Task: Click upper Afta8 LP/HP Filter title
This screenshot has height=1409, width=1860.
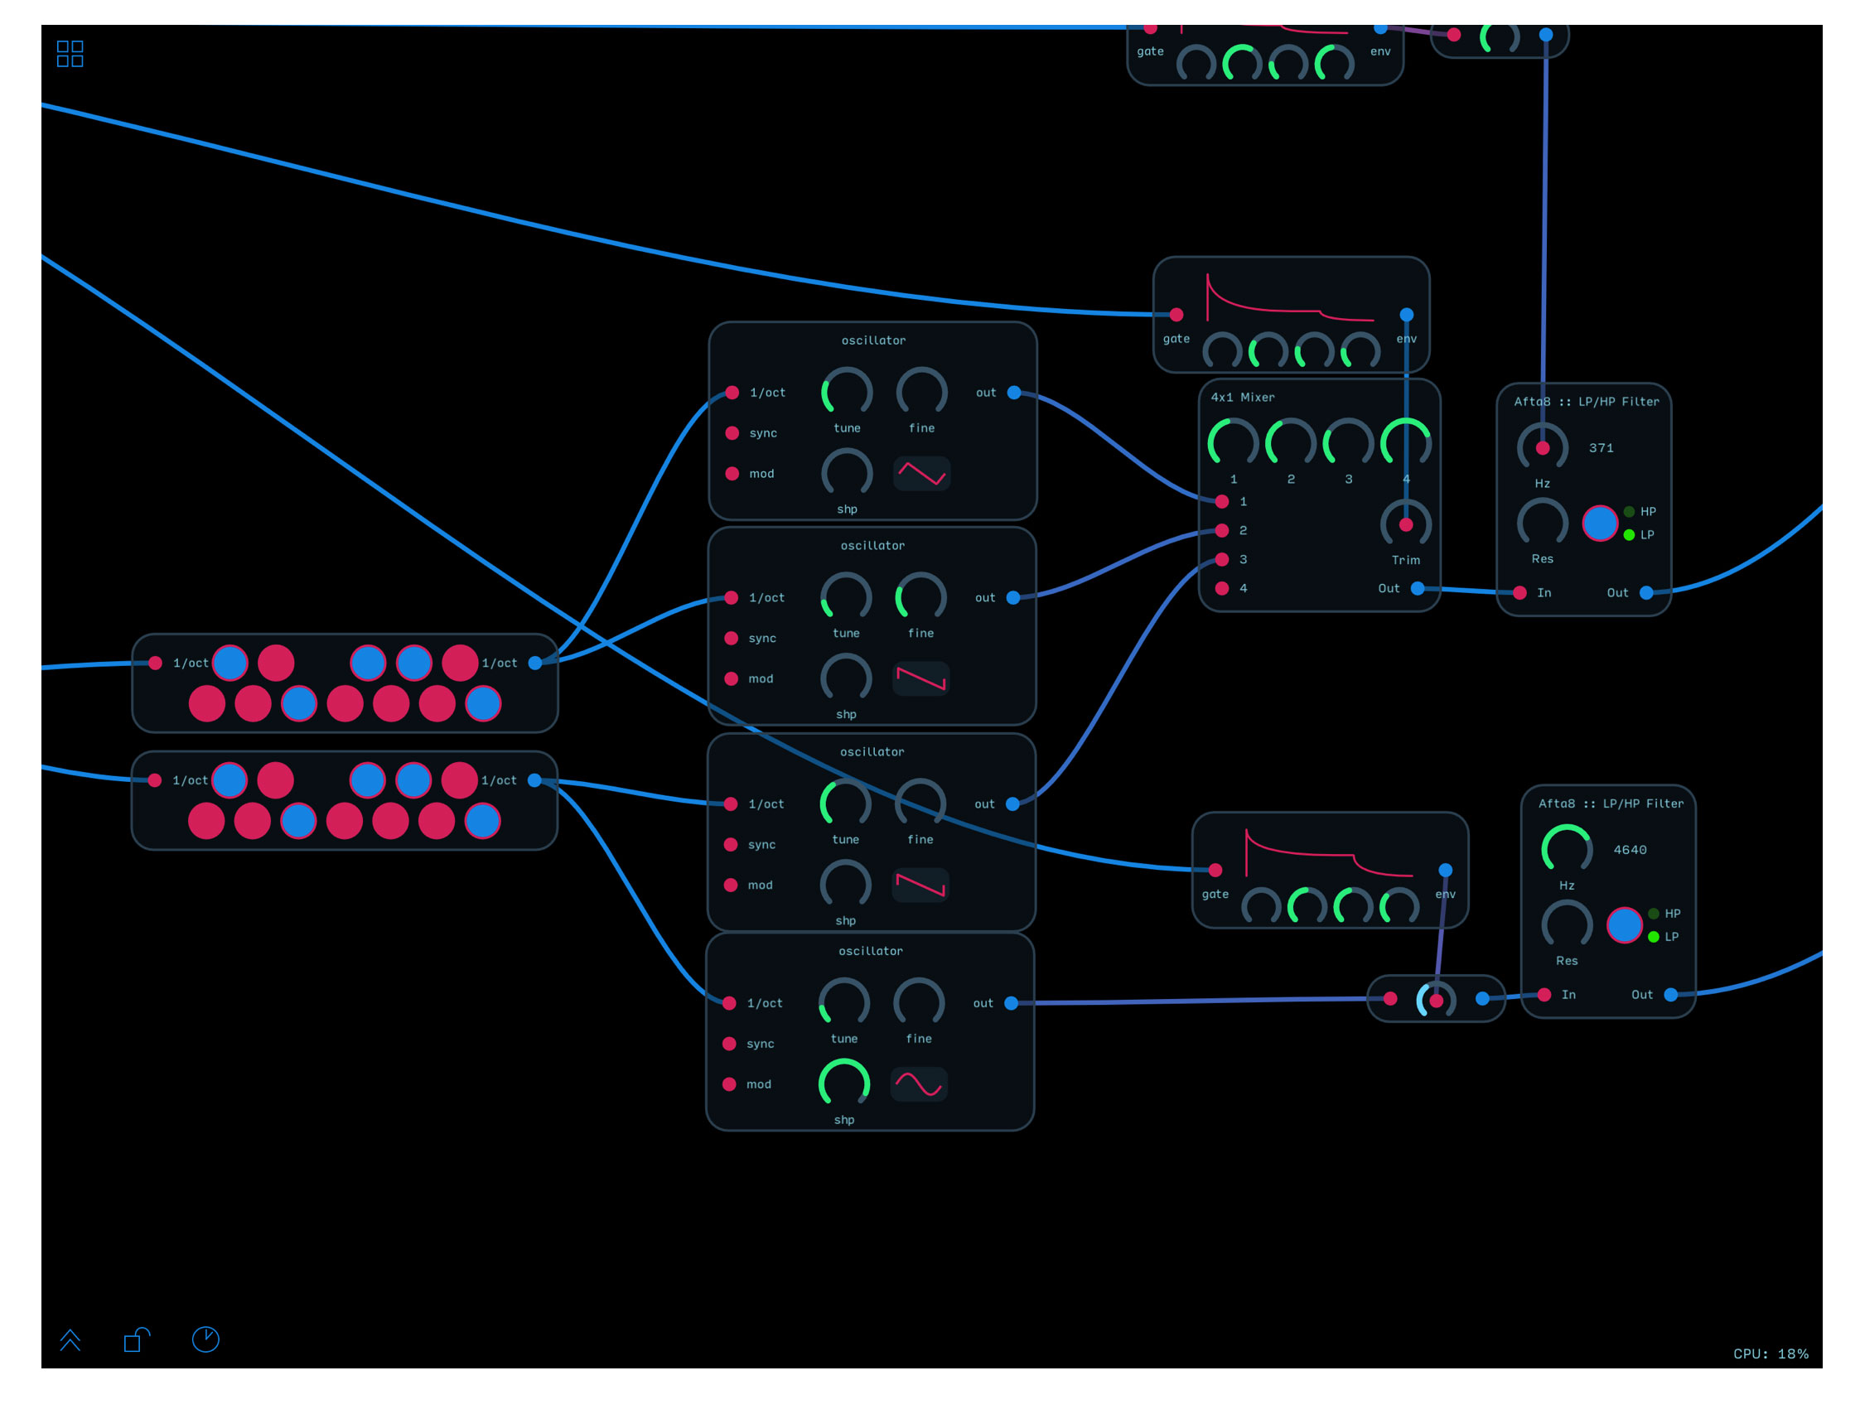Action: [x=1587, y=402]
